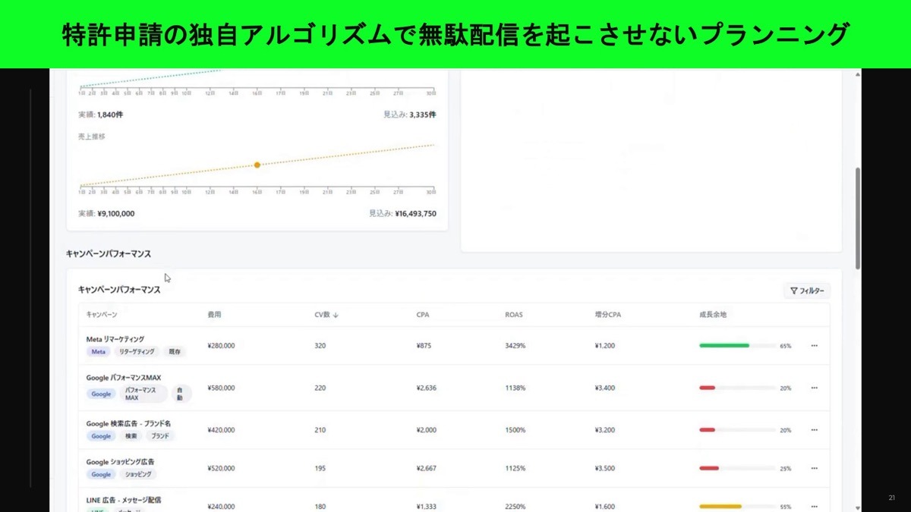
Task: Click the vertical scrollbar thumb
Action: click(x=858, y=216)
